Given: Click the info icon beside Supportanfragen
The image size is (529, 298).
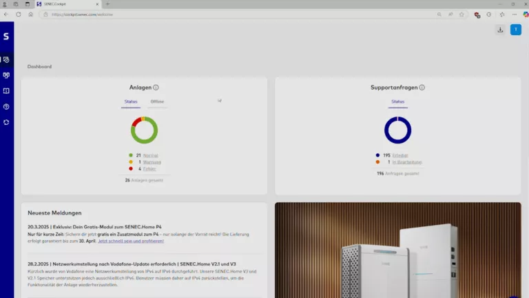Looking at the screenshot, I should pos(422,88).
